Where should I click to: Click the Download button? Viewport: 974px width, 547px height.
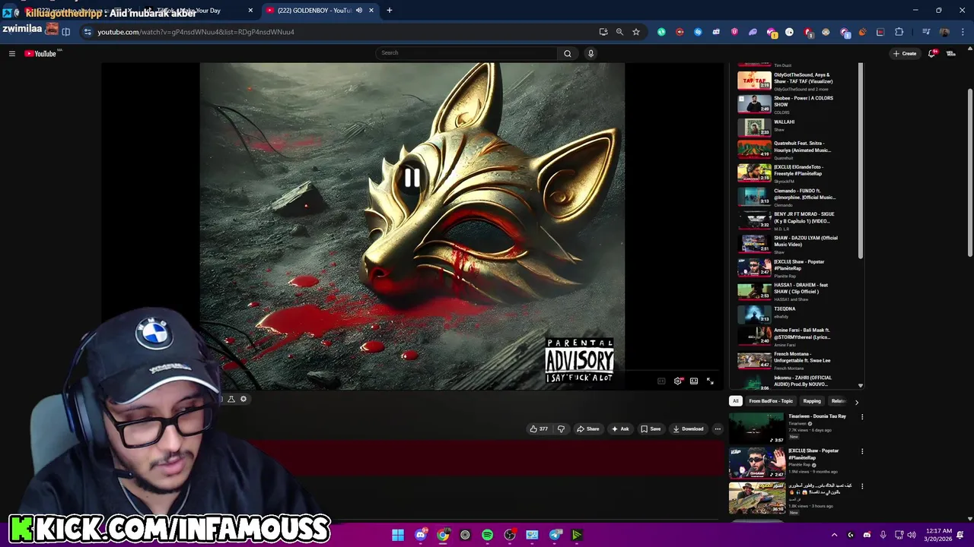pyautogui.click(x=688, y=428)
